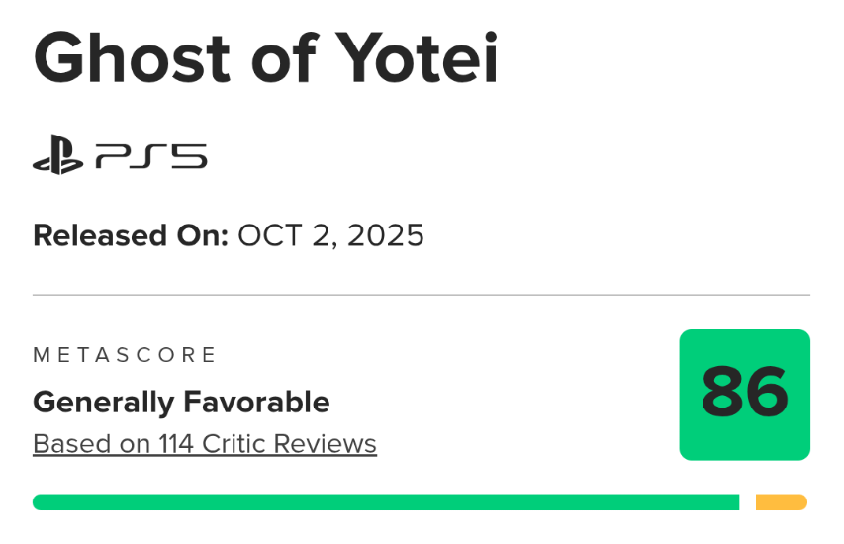The width and height of the screenshot is (844, 544).
Task: Click the Released On label
Action: (131, 235)
